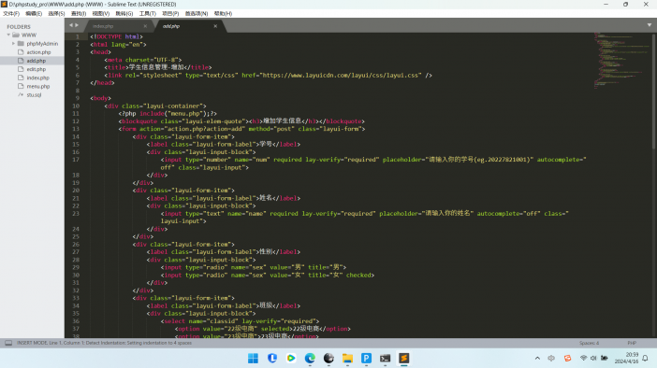Open the Windows Start menu
Image resolution: width=657 pixels, height=368 pixels.
(253, 359)
